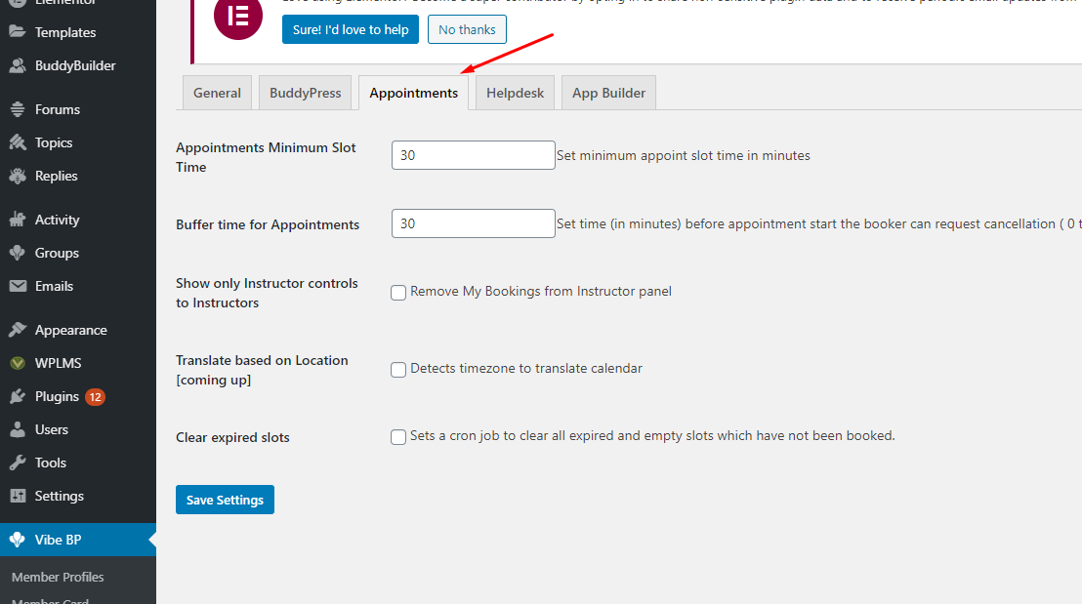Screen dimensions: 1082x604
Task: Click the Plugins plug icon
Action: (x=18, y=396)
